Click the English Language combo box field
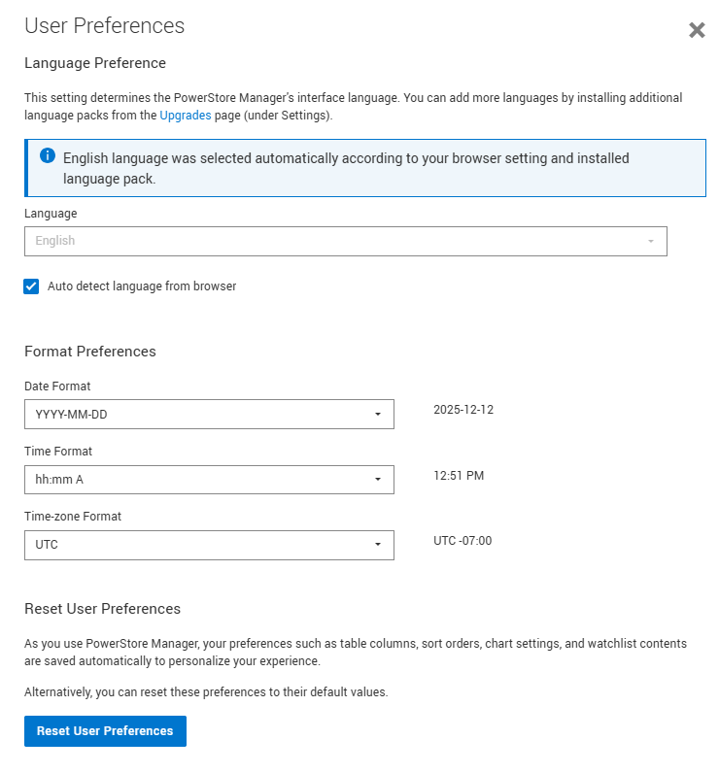Viewport: 719px width, 773px height. point(330,241)
